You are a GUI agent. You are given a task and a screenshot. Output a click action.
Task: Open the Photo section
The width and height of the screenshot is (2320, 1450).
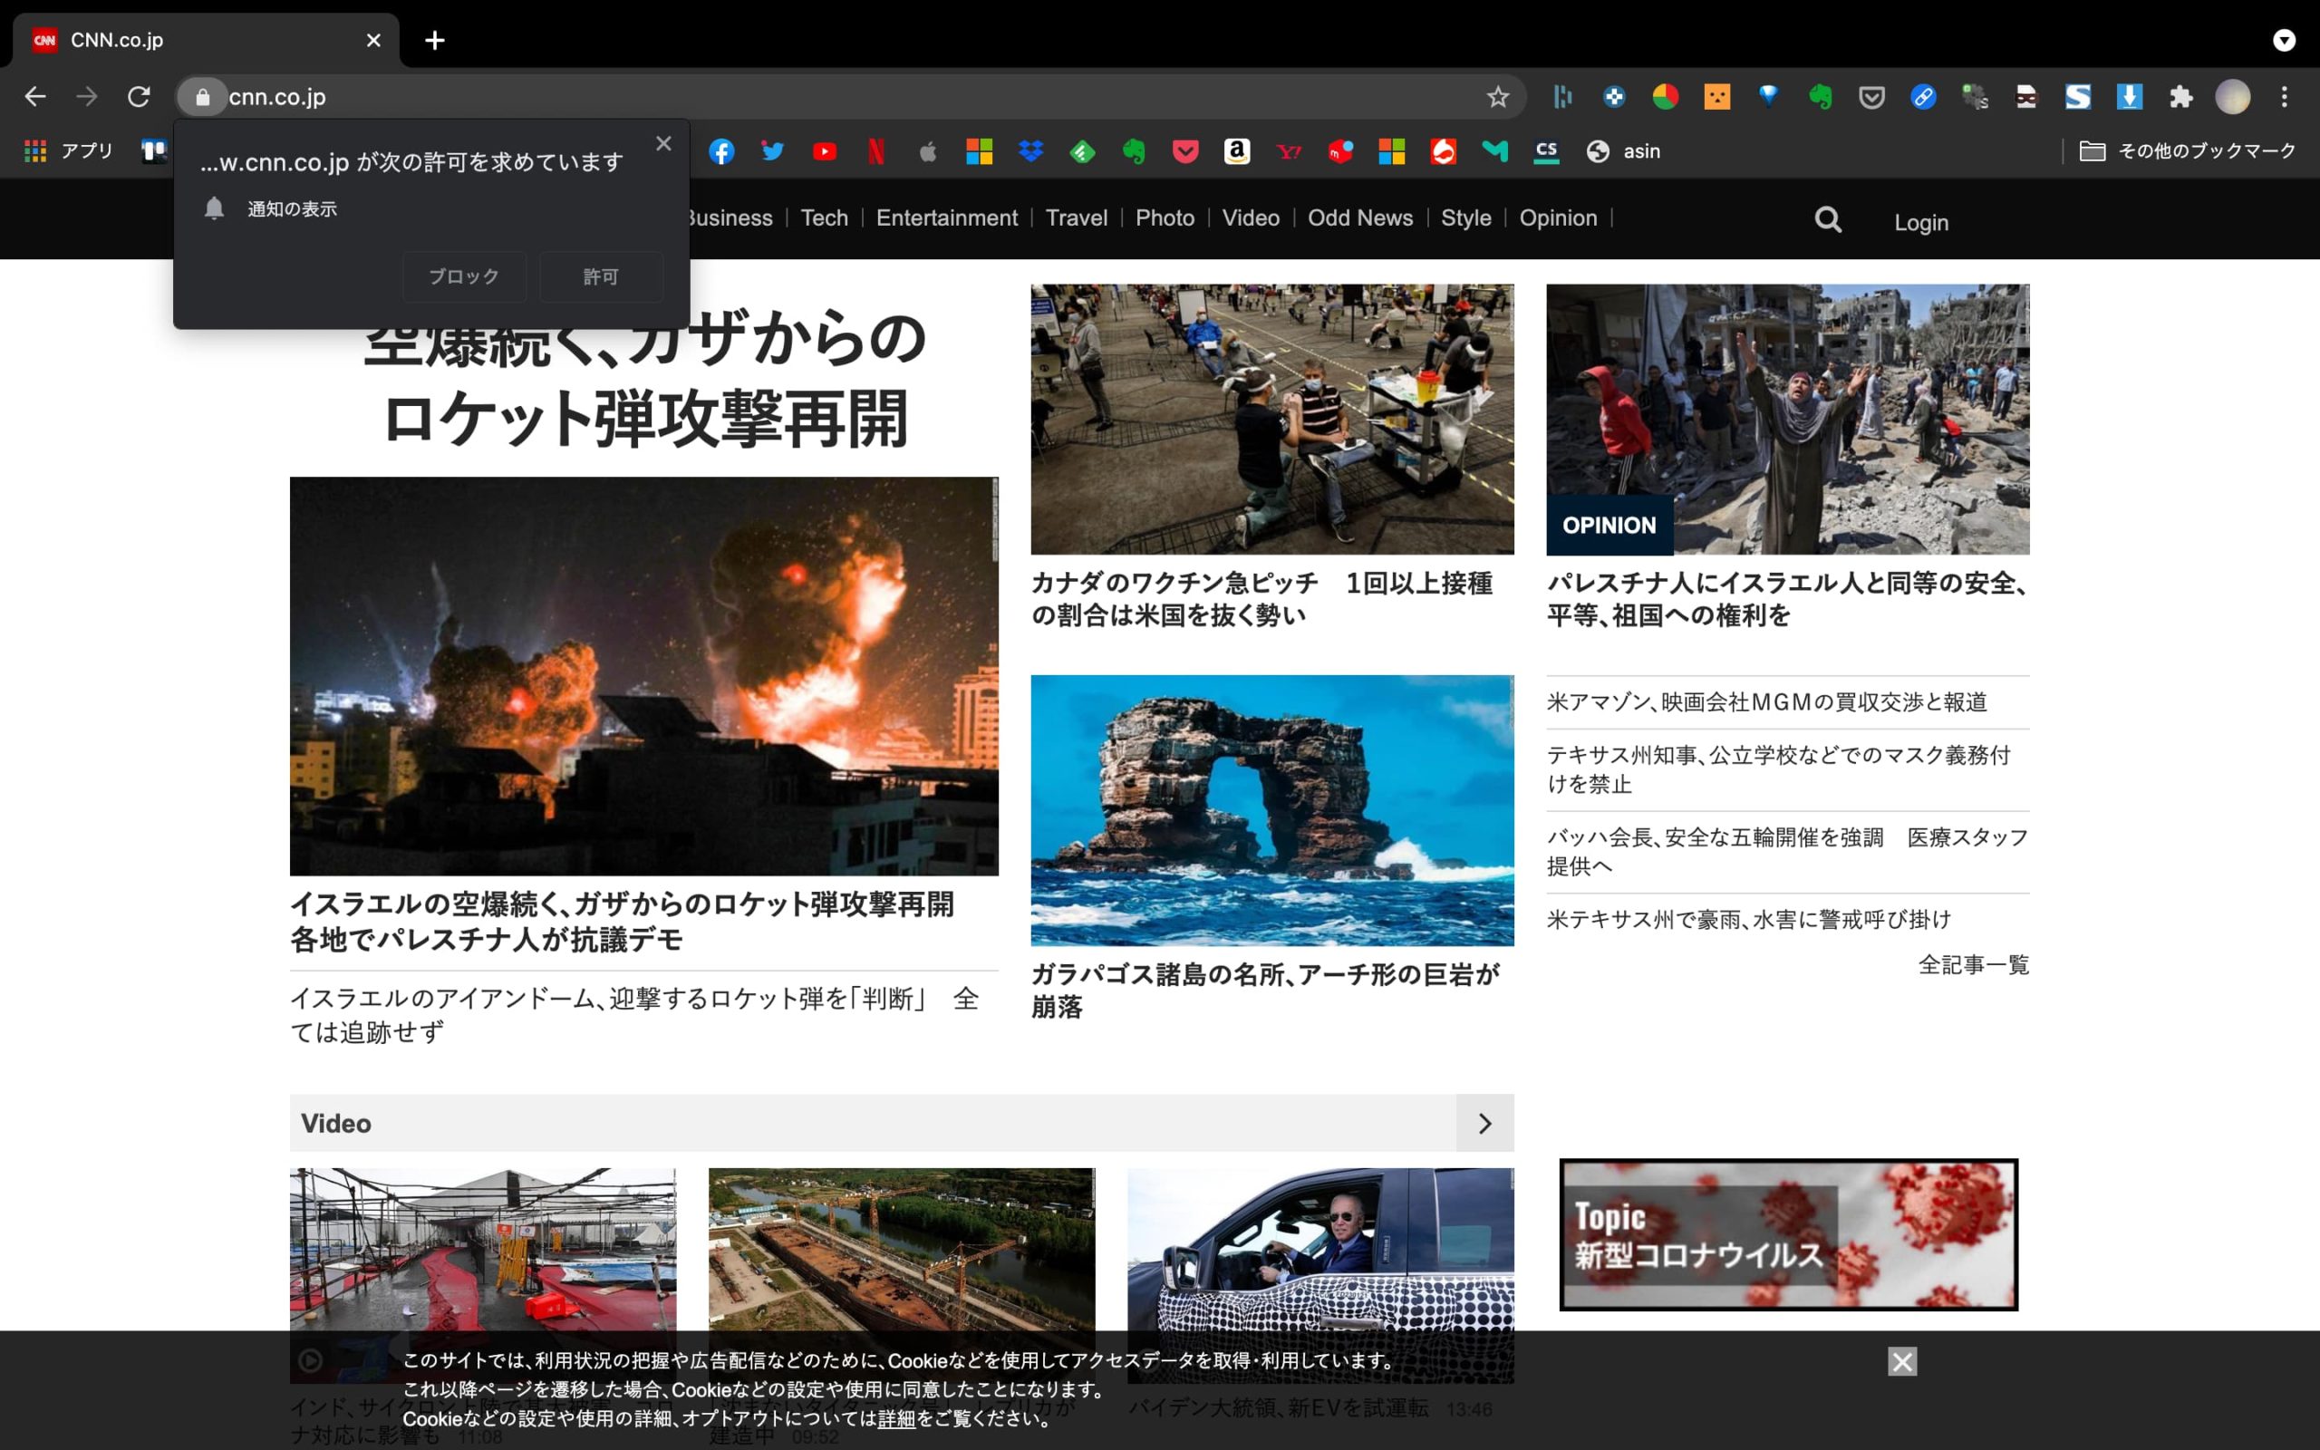click(x=1165, y=217)
